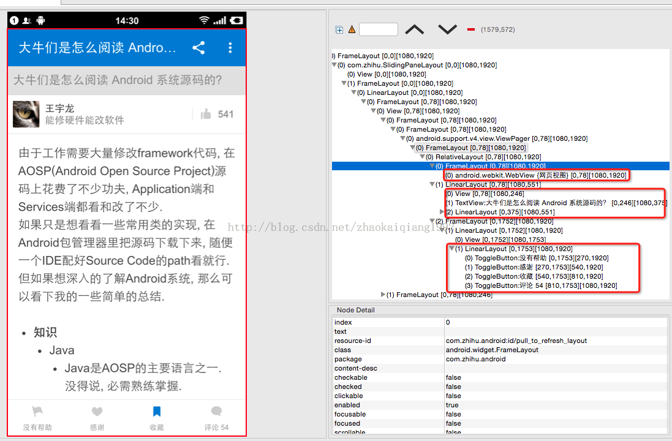This screenshot has width=672, height=441.
Task: Select the android.webkit.WebView tree row
Action: [x=536, y=175]
